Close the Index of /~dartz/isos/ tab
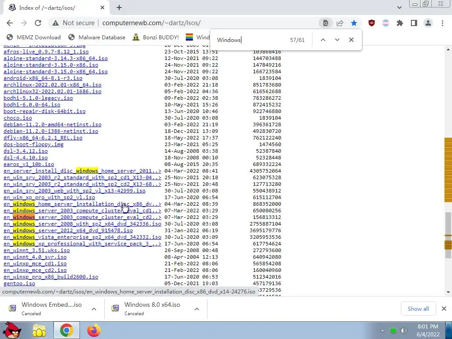The image size is (452, 339). pos(102,8)
